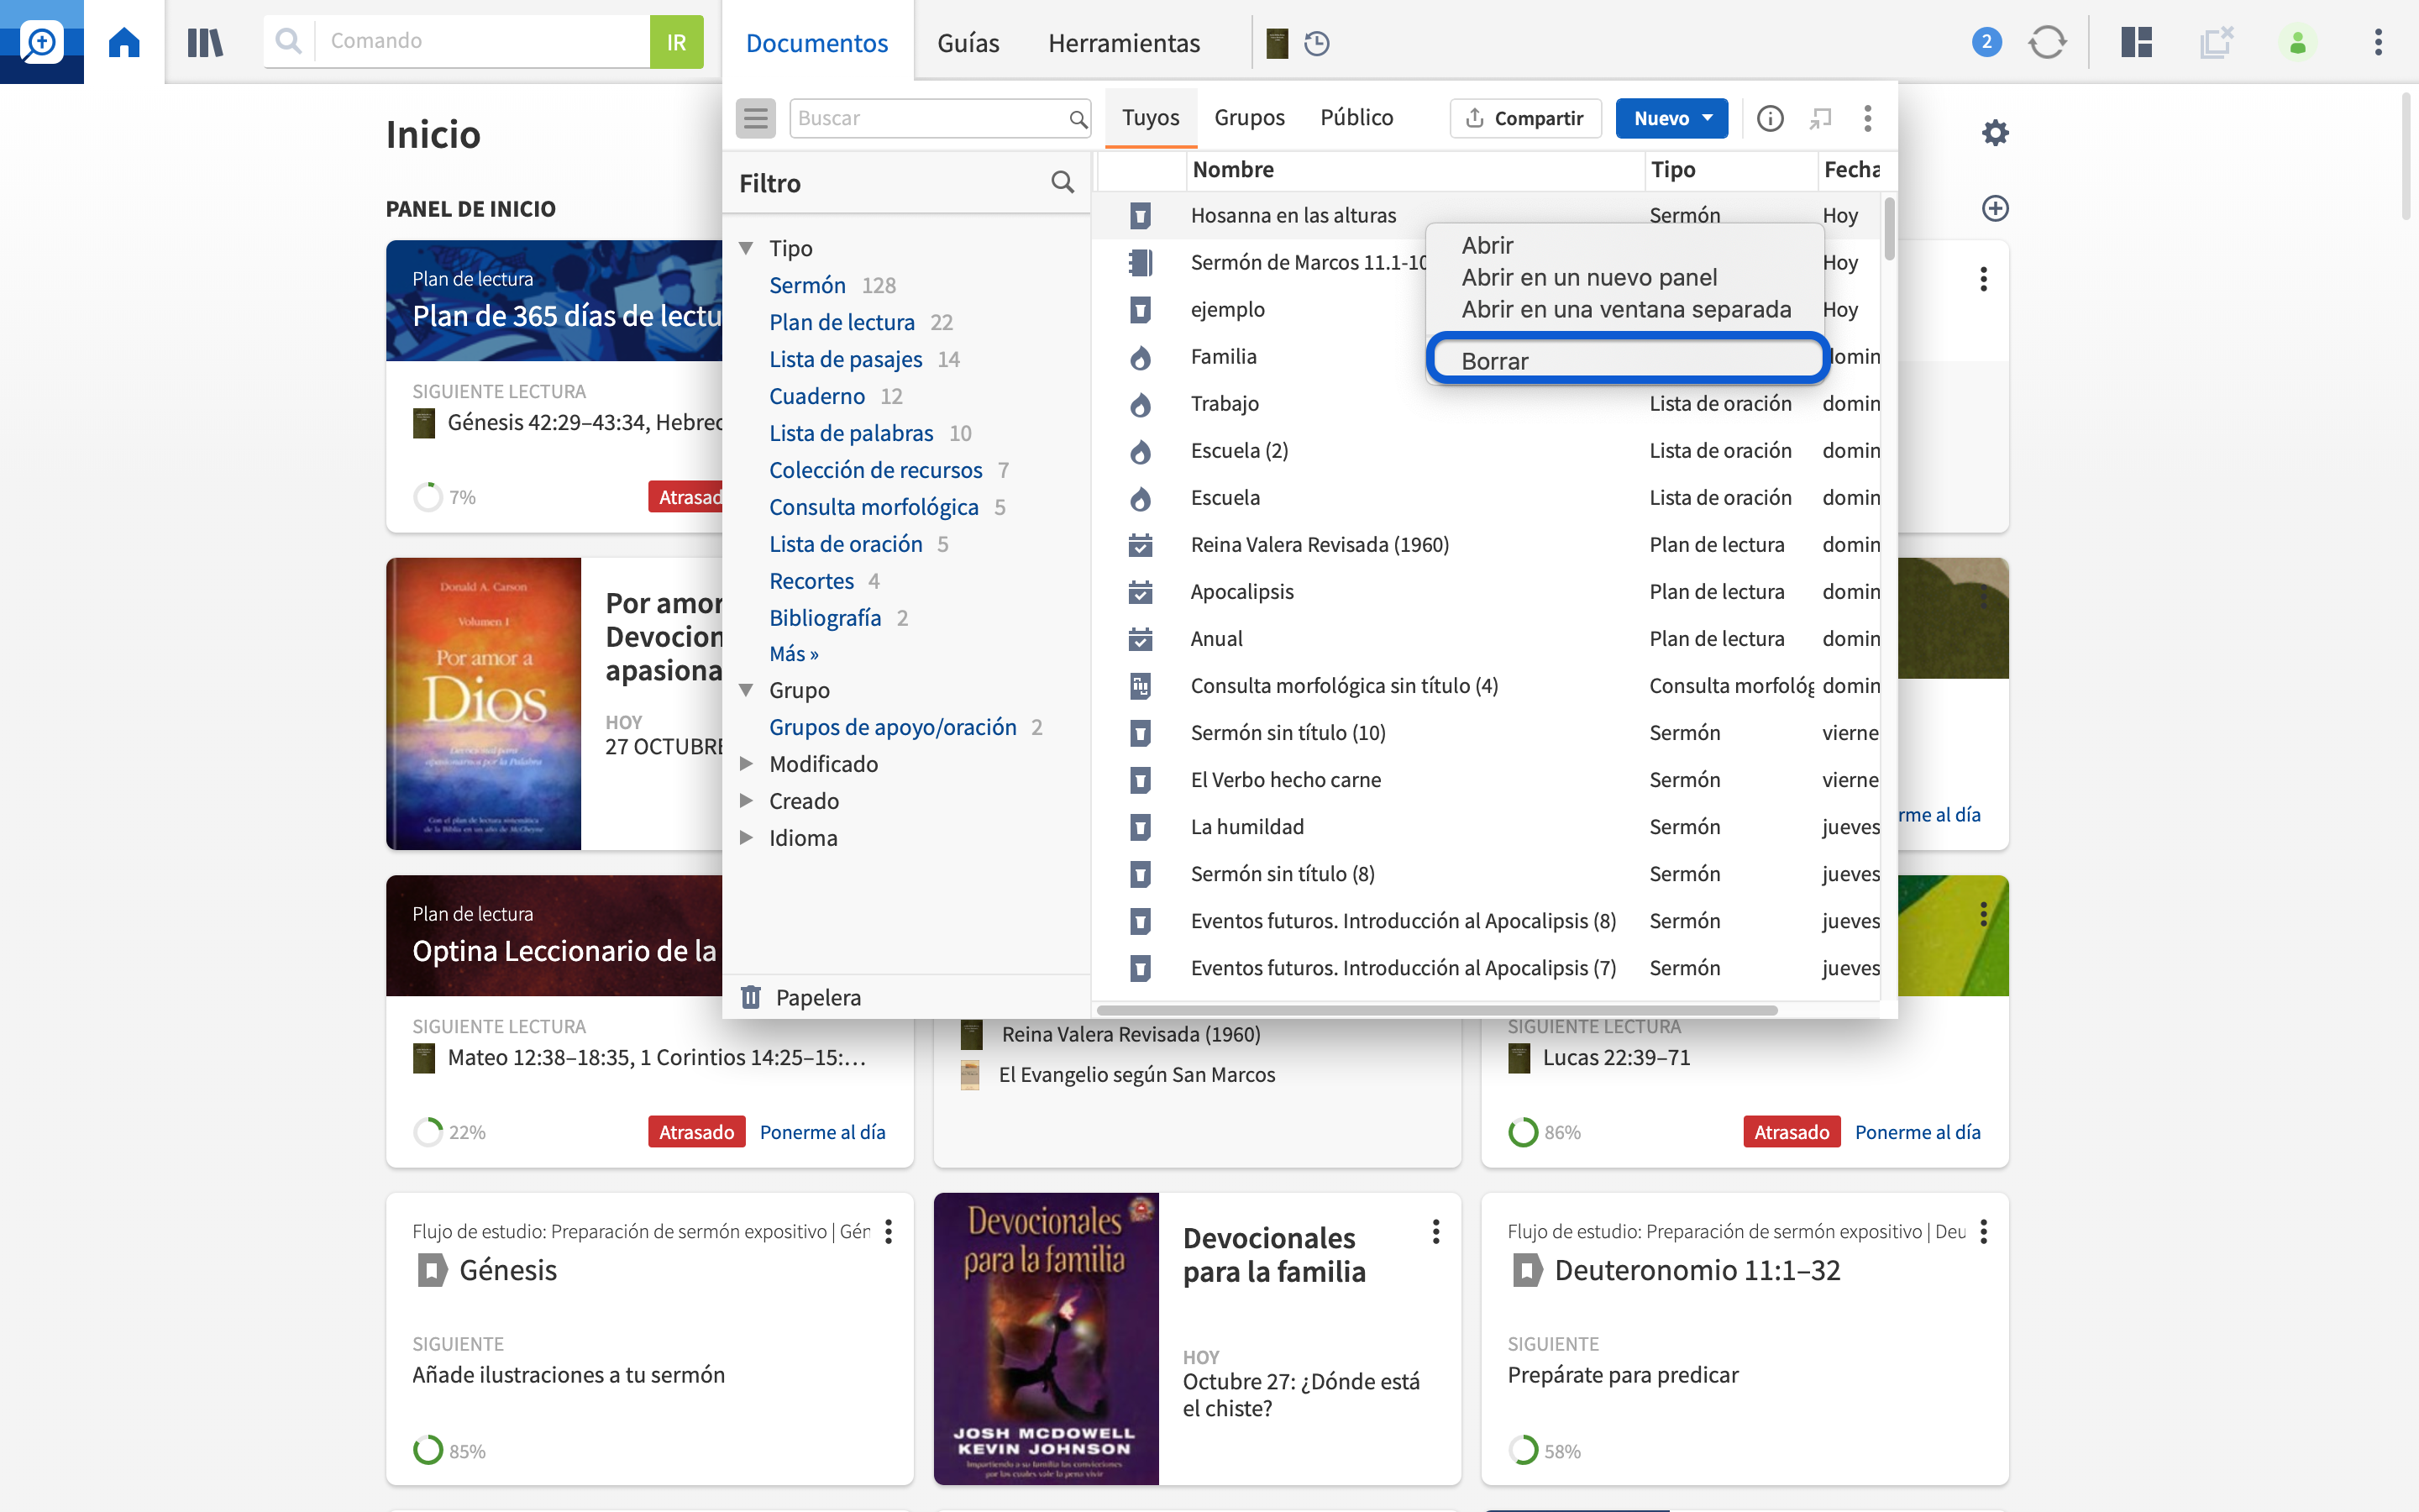This screenshot has width=2419, height=1512.
Task: Filter by Grupos de apoyo/oración
Action: (x=893, y=727)
